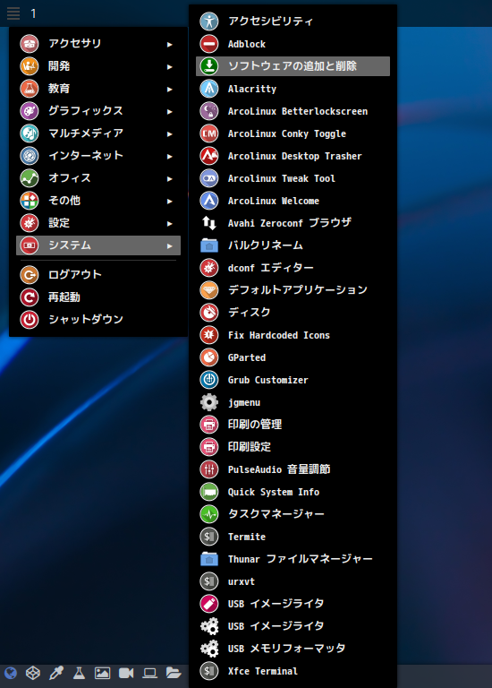
Task: Open the 設定 menu entry label
Action: 59,222
